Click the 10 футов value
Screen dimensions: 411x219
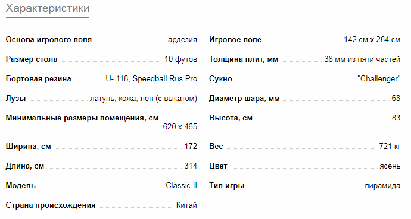click(x=181, y=59)
